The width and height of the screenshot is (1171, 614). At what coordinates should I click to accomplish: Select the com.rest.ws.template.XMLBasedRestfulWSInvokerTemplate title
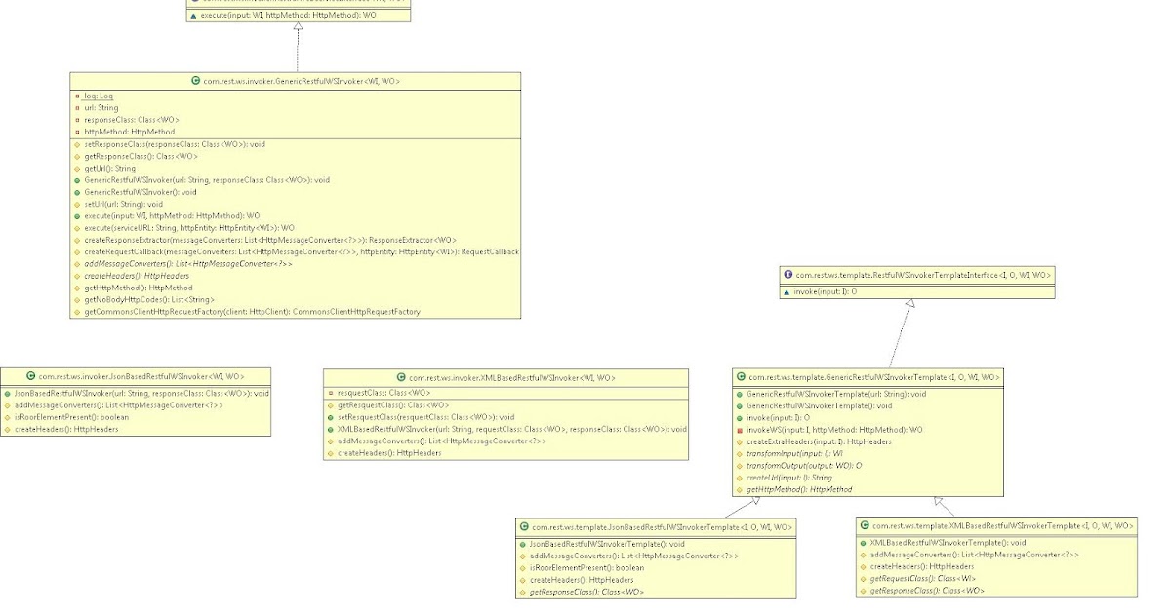(x=1002, y=526)
